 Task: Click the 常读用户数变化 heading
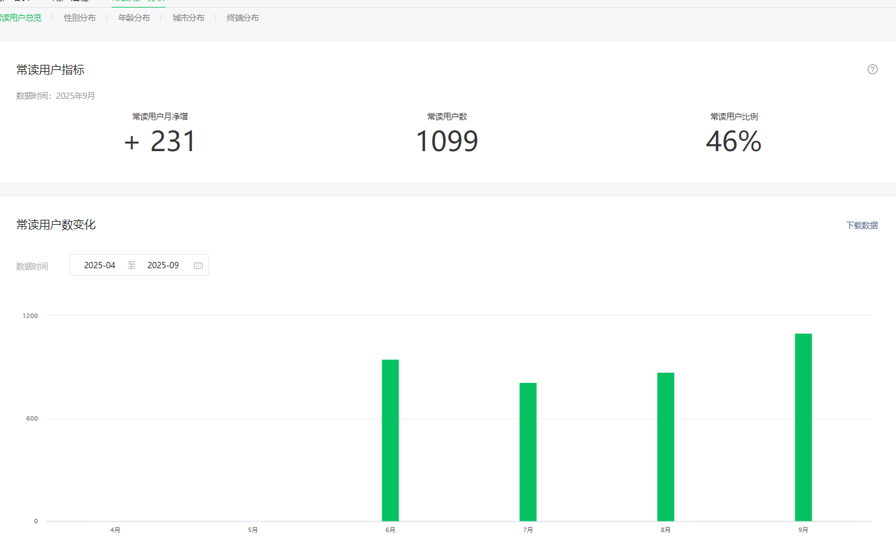(x=56, y=225)
